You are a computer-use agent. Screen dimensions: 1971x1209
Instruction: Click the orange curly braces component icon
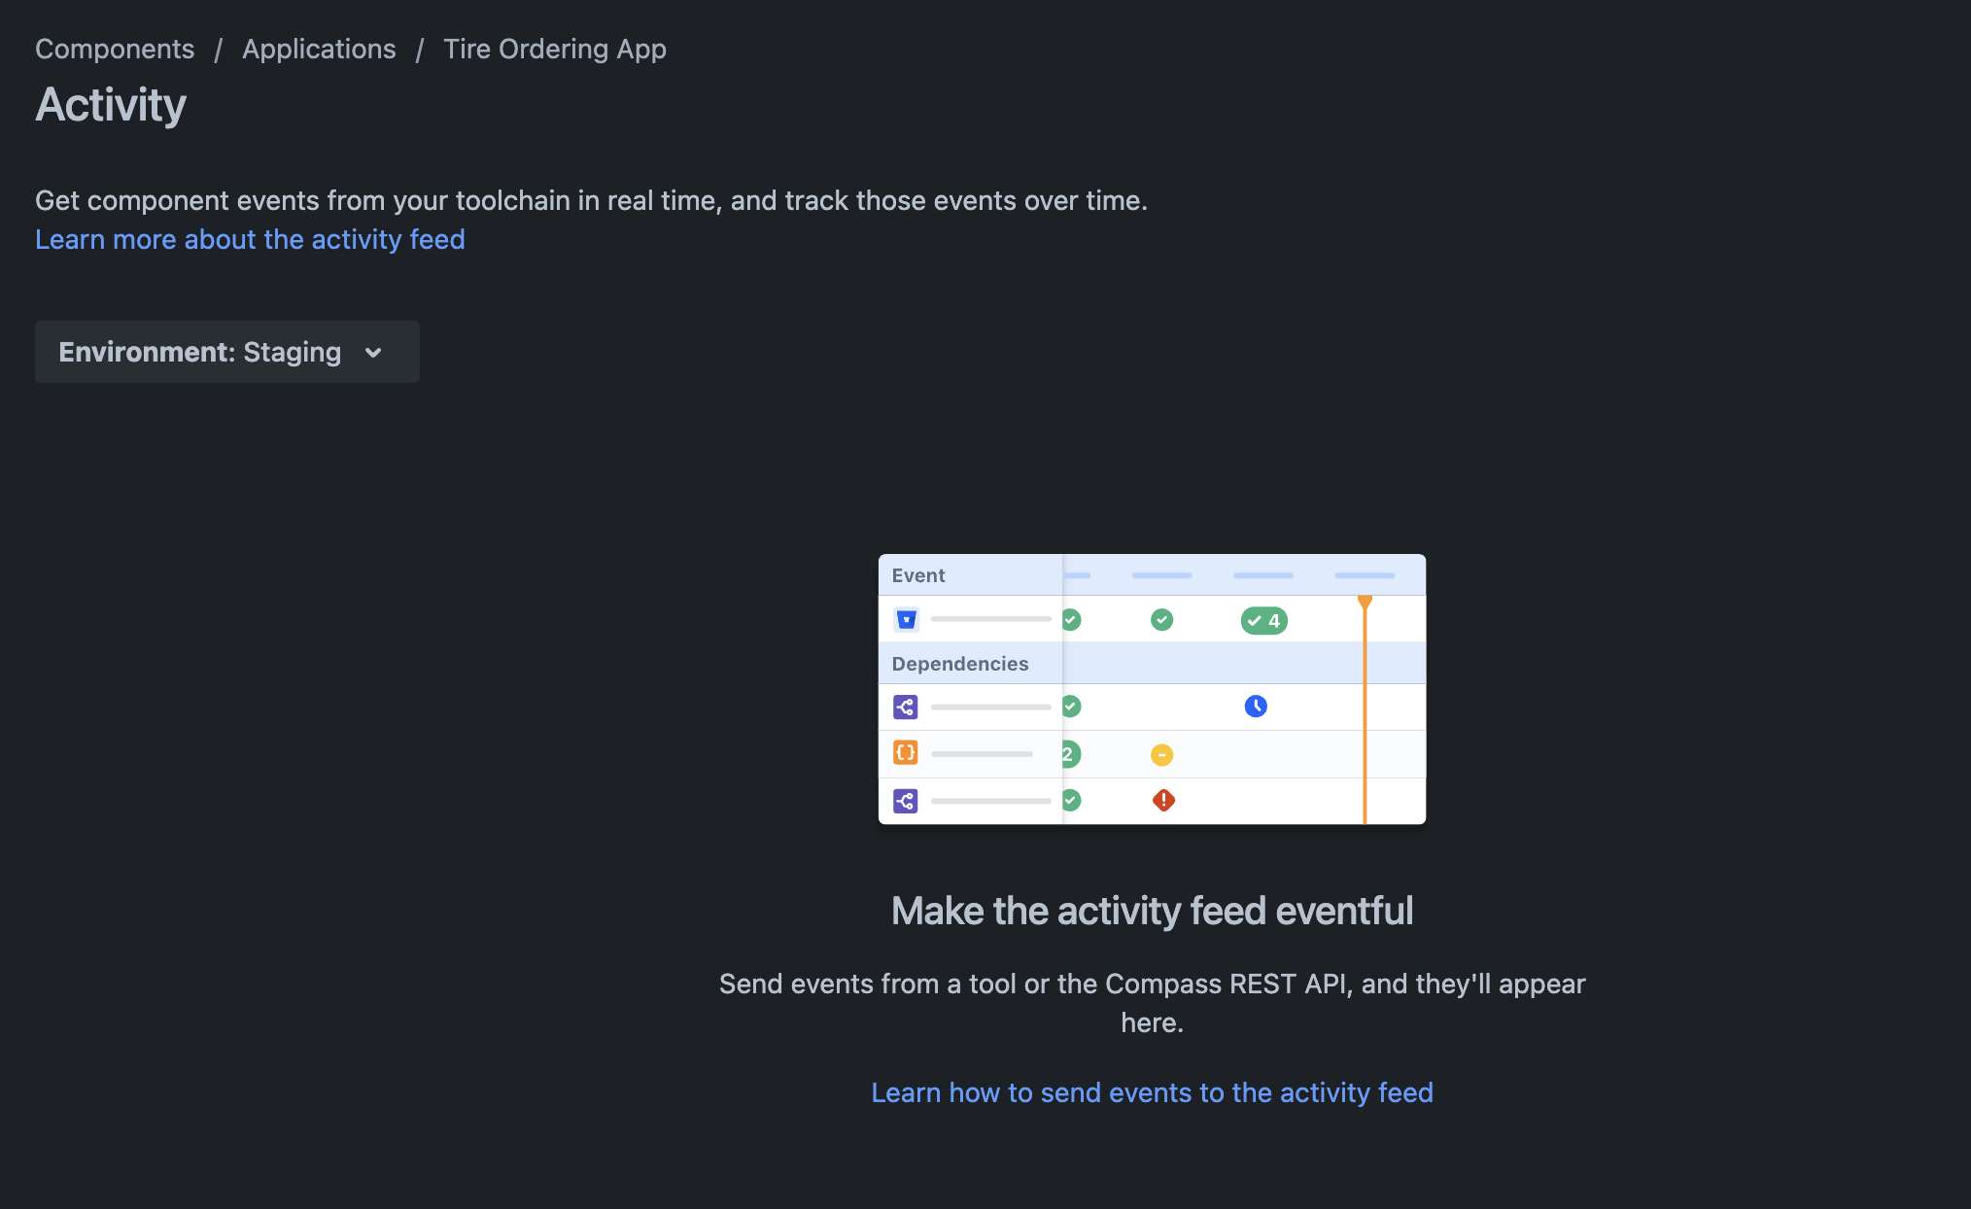click(x=905, y=752)
